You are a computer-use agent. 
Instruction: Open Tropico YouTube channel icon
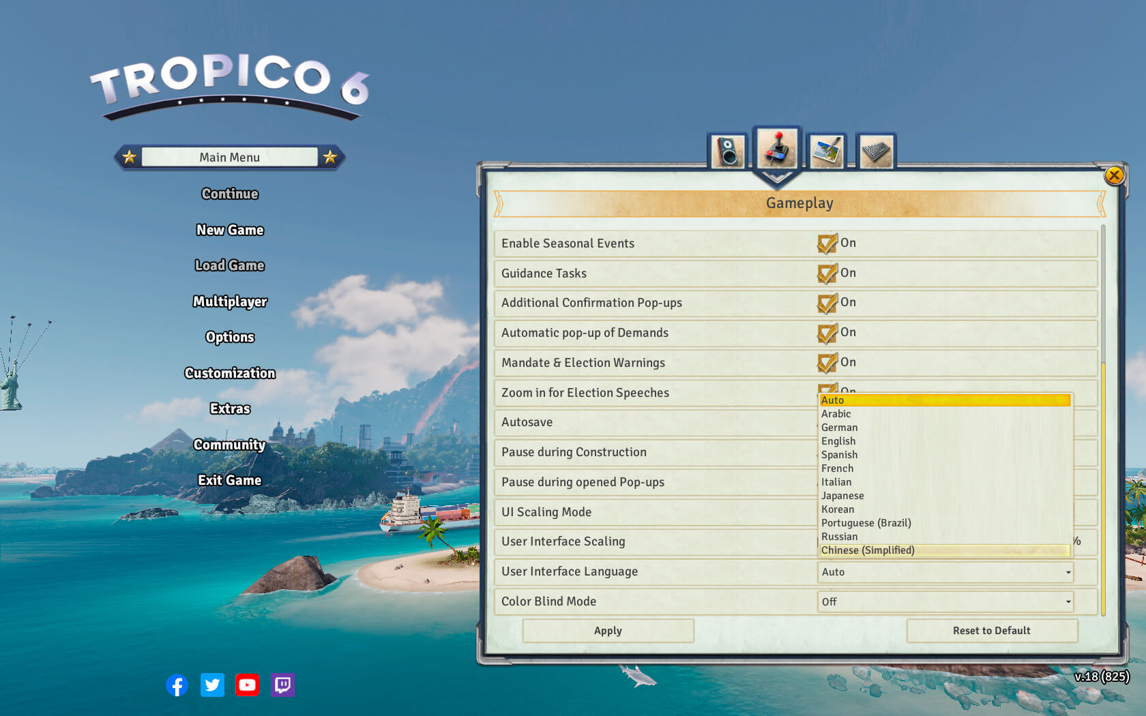(247, 685)
